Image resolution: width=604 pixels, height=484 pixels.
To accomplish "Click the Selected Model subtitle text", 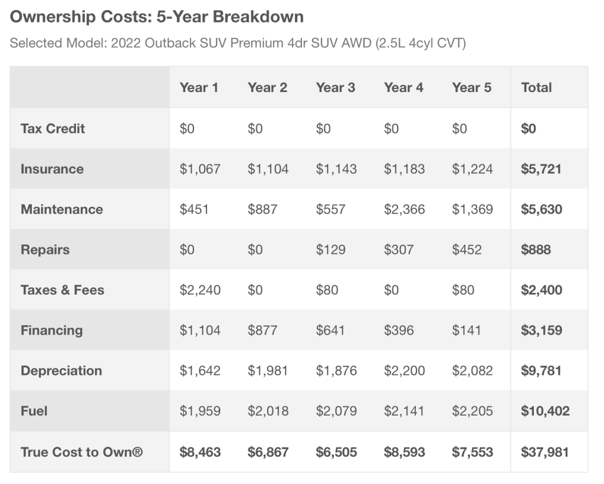I will [238, 44].
